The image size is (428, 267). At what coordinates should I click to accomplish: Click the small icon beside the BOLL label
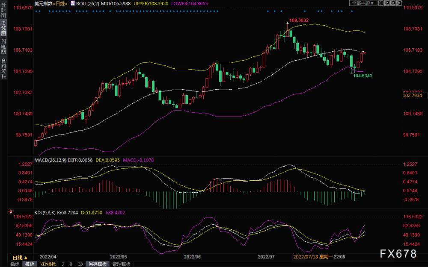click(73, 3)
